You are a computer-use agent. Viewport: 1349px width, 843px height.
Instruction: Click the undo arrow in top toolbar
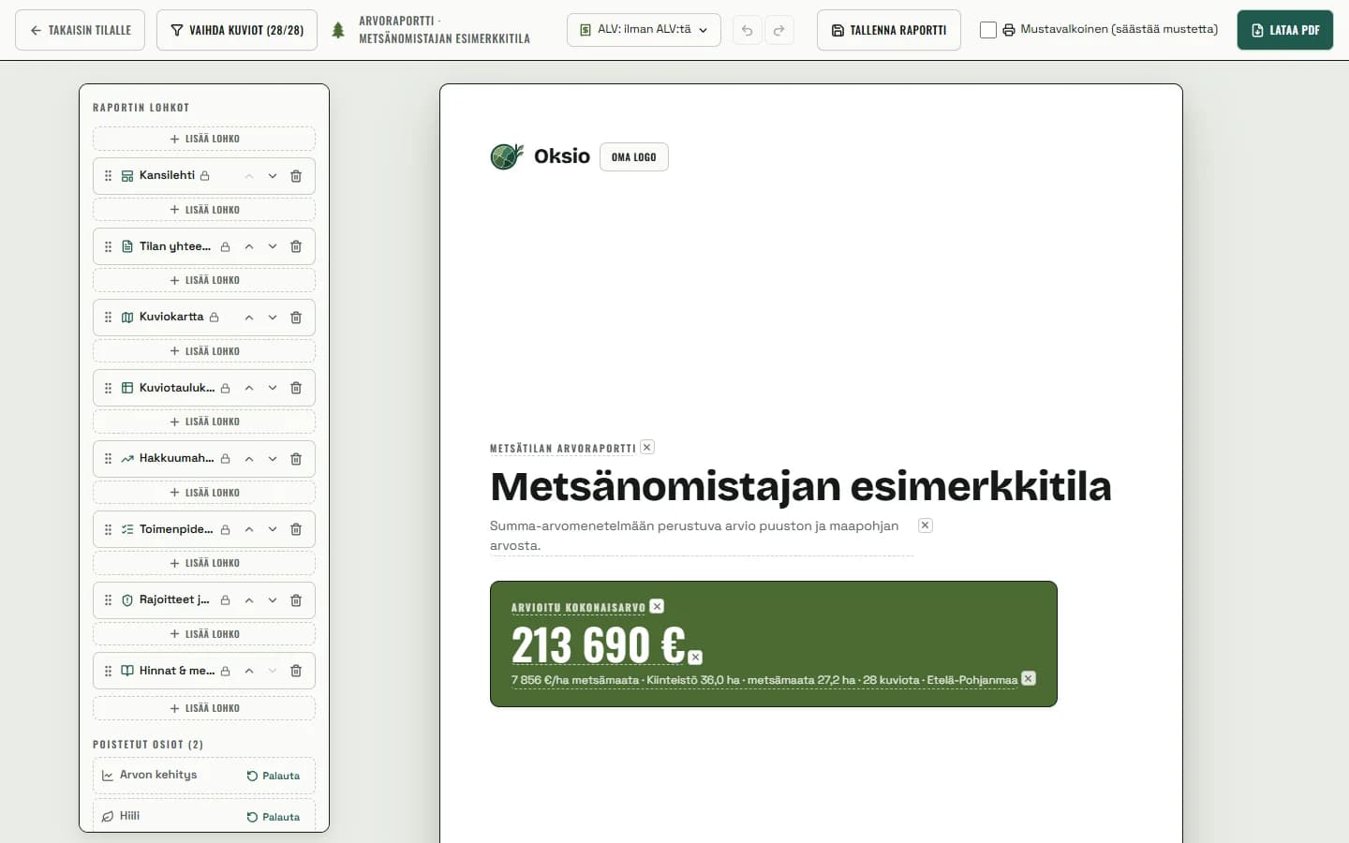pos(747,30)
